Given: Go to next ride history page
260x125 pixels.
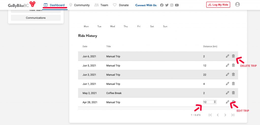Looking at the screenshot, I should click(225, 115).
